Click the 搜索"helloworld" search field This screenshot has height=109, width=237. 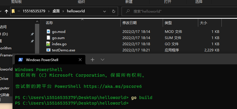coord(179,11)
